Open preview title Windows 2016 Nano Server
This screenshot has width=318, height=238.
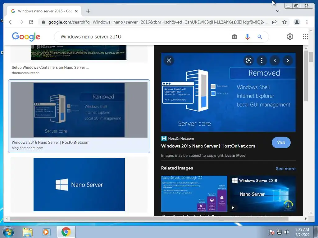point(208,146)
